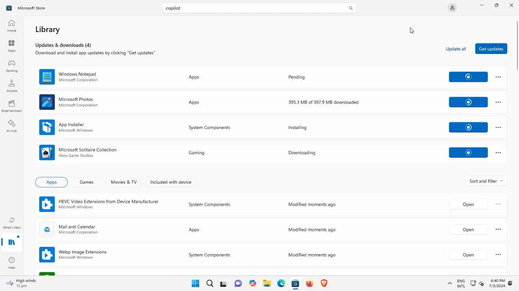Open AI Hub from the sidebar
The width and height of the screenshot is (519, 291).
pyautogui.click(x=12, y=126)
